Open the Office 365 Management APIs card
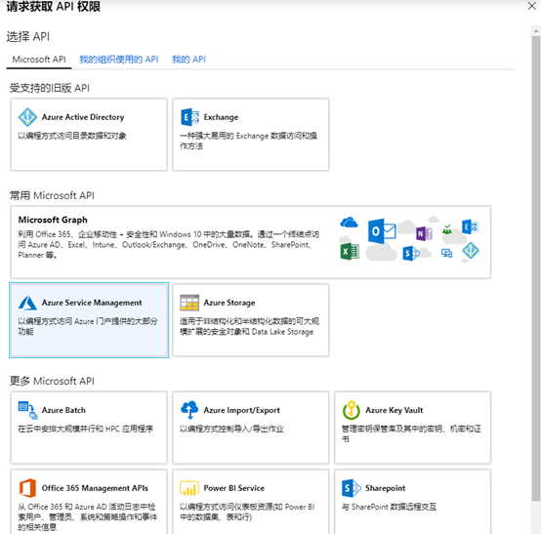 tap(89, 502)
